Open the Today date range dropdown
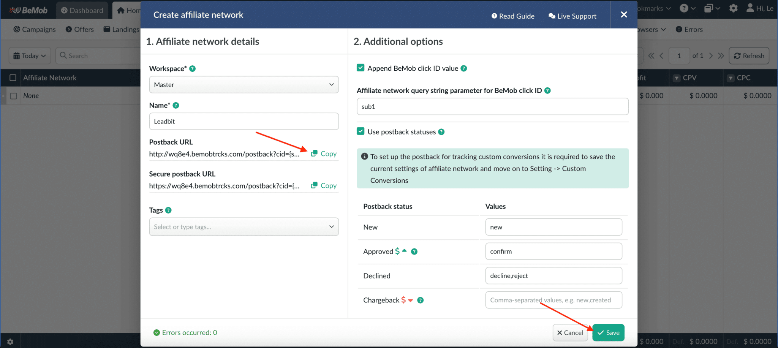 30,55
